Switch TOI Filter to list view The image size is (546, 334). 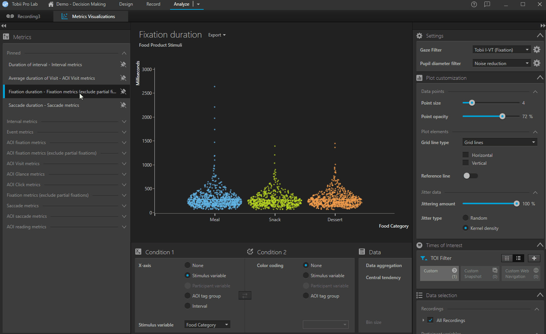pos(518,258)
